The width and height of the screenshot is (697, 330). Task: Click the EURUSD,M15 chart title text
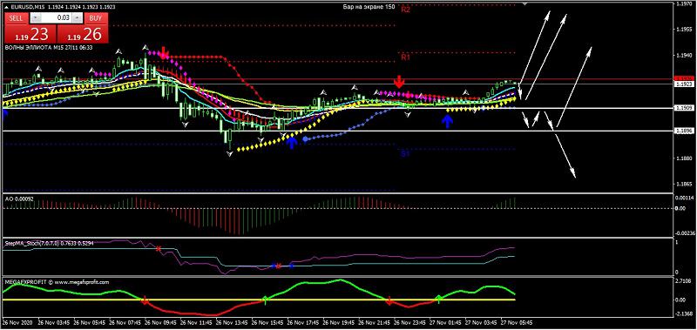(28, 7)
